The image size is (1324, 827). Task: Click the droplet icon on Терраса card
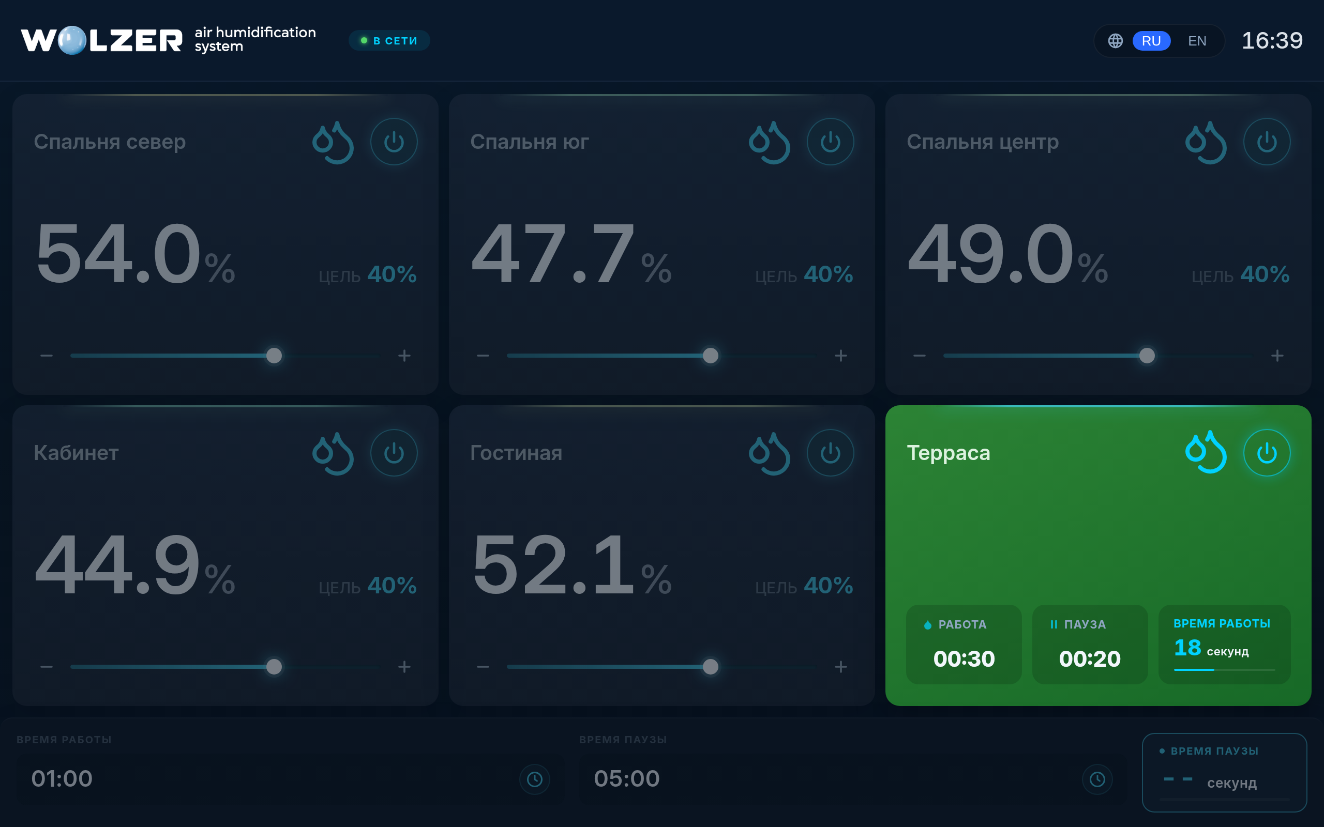pyautogui.click(x=1206, y=452)
